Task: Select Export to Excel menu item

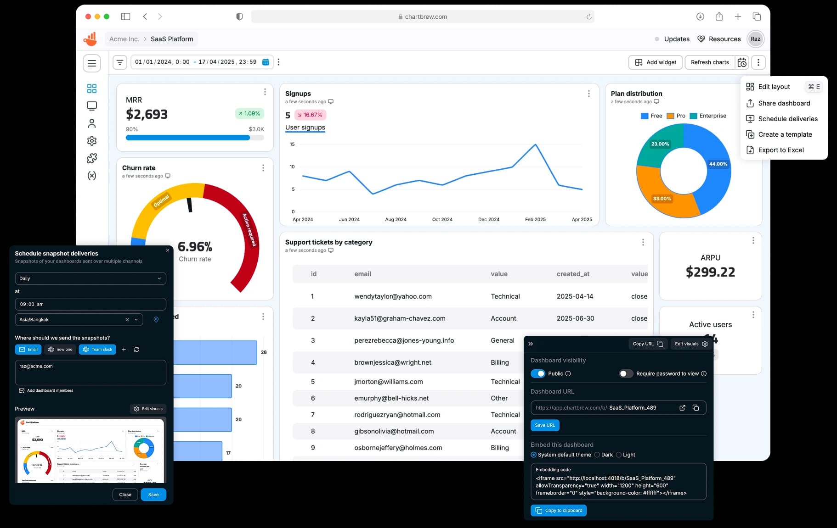Action: point(780,150)
